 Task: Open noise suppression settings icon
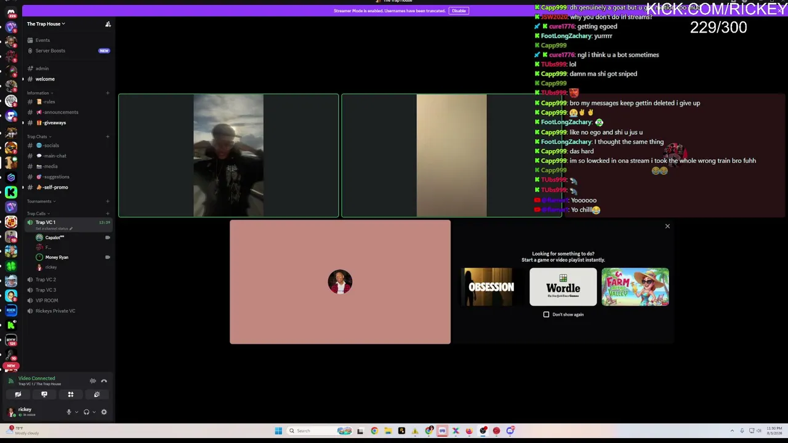click(92, 381)
